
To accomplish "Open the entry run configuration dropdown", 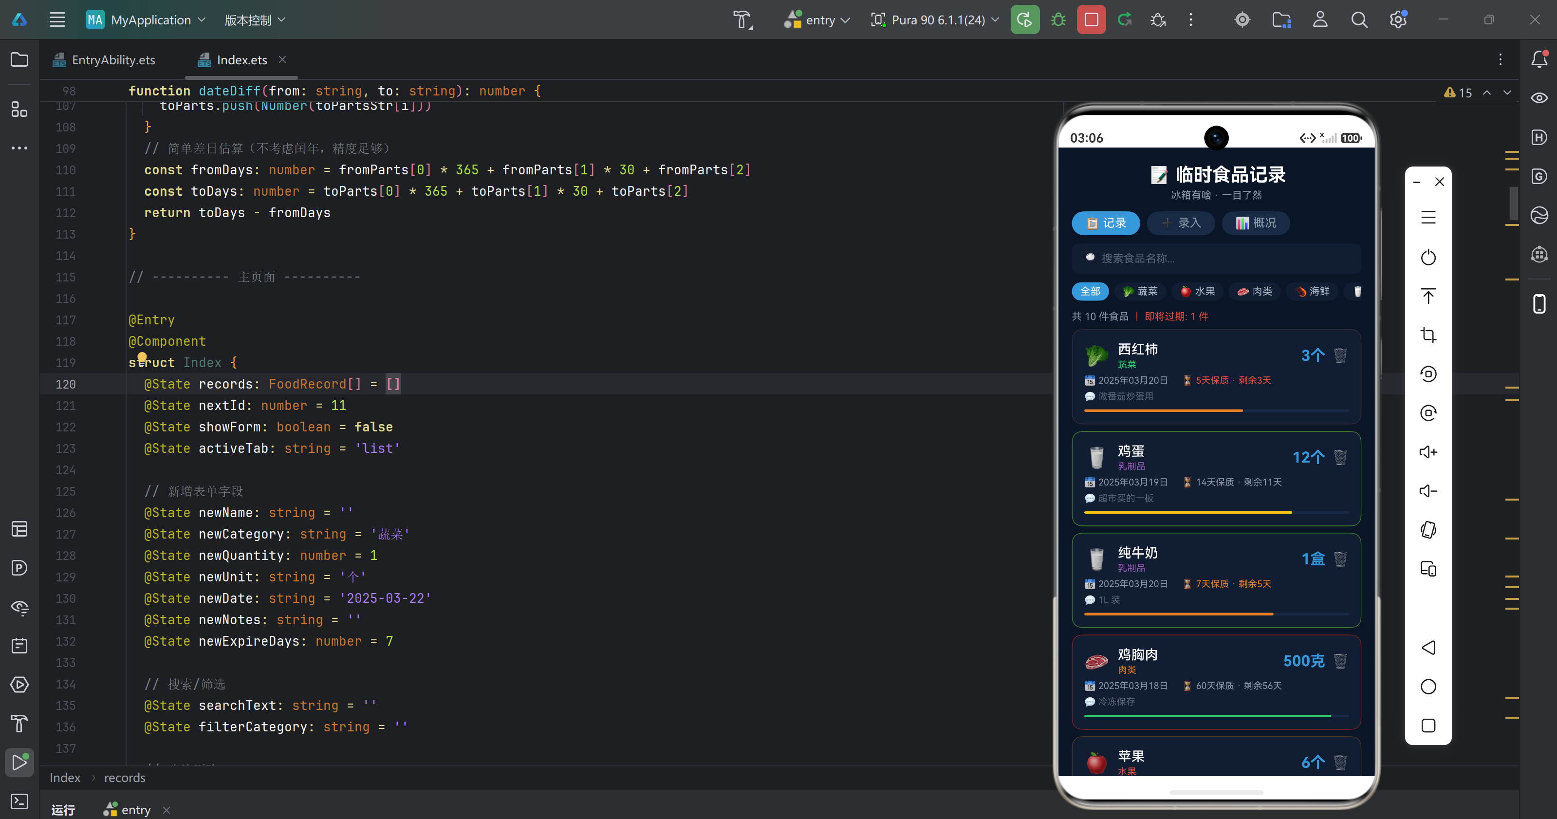I will point(816,20).
